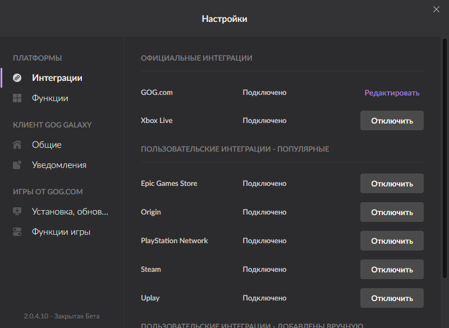Image resolution: width=449 pixels, height=328 pixels.
Task: Disconnect Xbox Live with the Отключить button
Action: [392, 121]
